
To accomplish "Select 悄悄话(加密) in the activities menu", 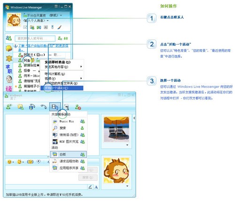I will 68,135.
